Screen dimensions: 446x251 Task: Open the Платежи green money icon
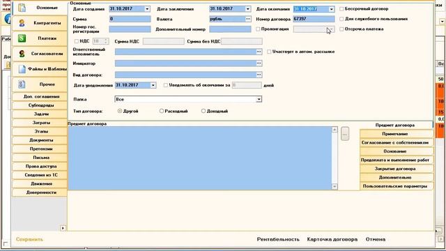tap(22, 38)
